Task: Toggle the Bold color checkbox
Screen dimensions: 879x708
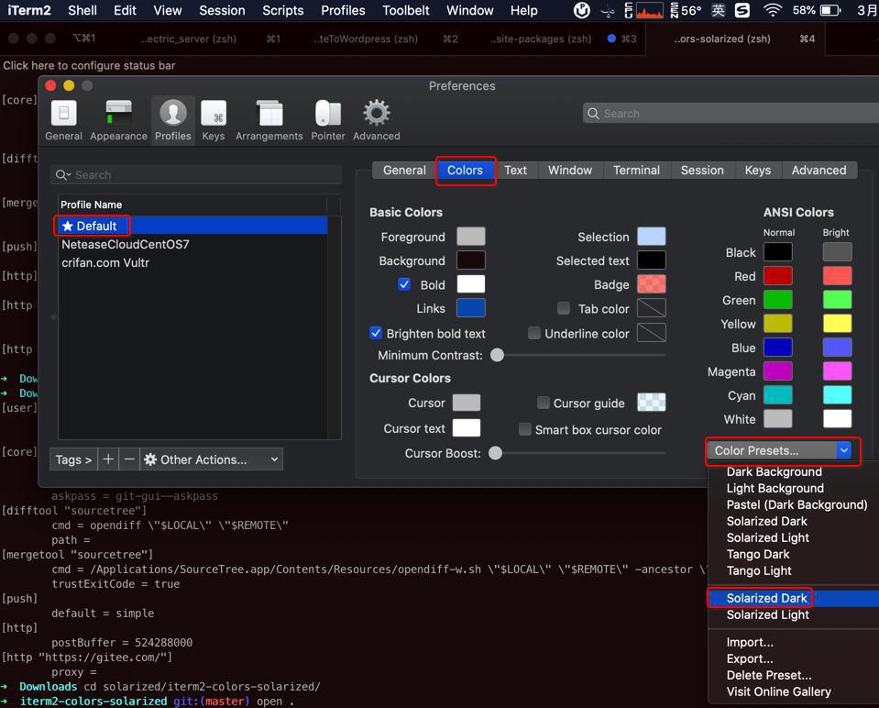Action: 404,284
